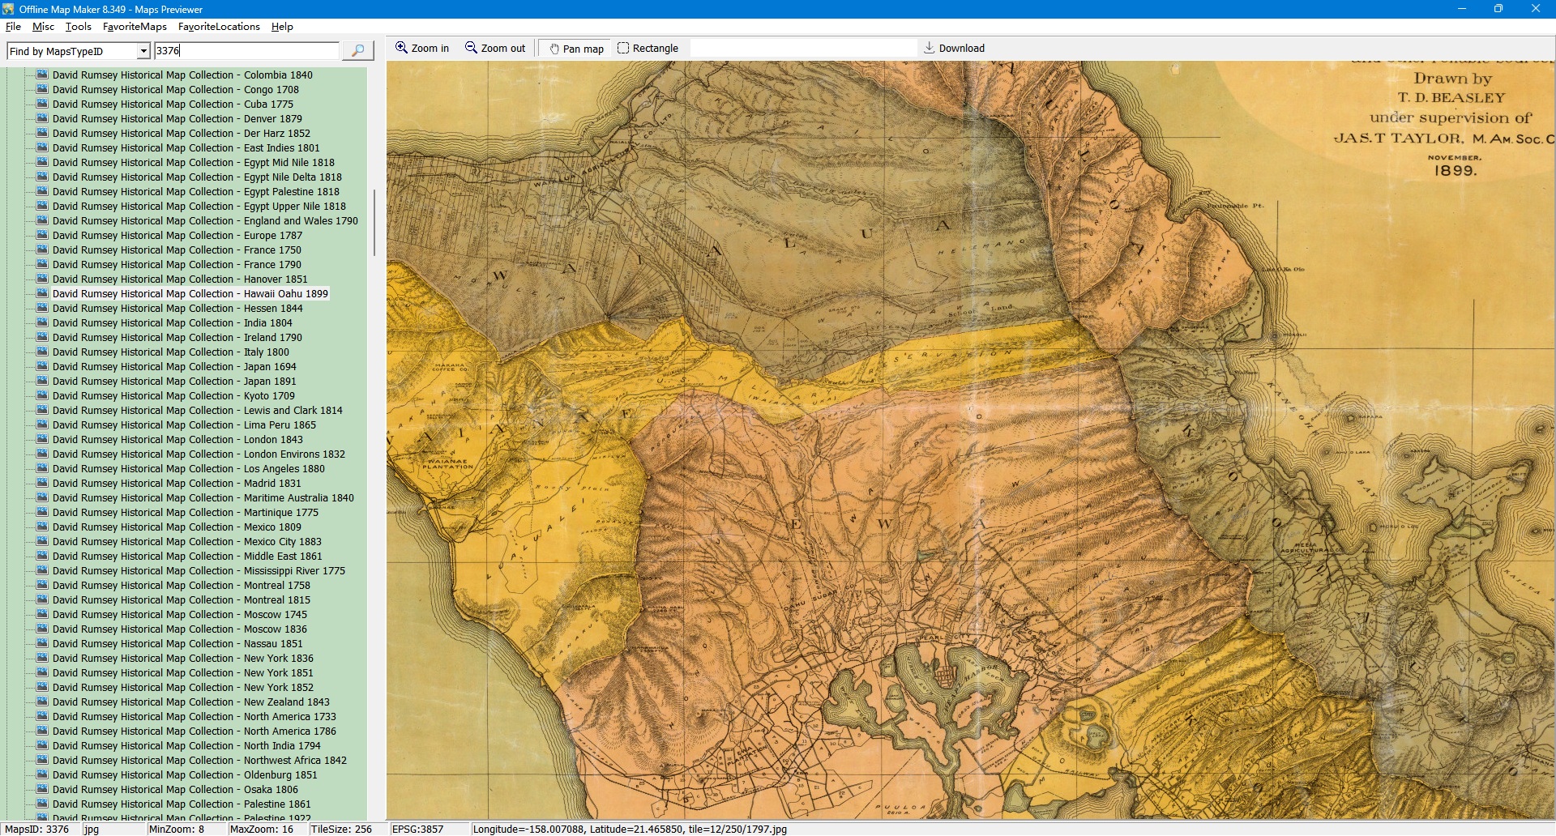Select the Lewis and Clark 1814 map
1556x836 pixels.
point(197,411)
